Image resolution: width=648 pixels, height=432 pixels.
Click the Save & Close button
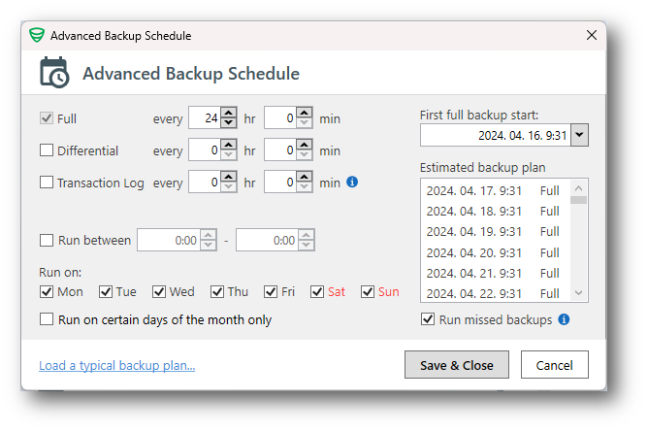[456, 365]
